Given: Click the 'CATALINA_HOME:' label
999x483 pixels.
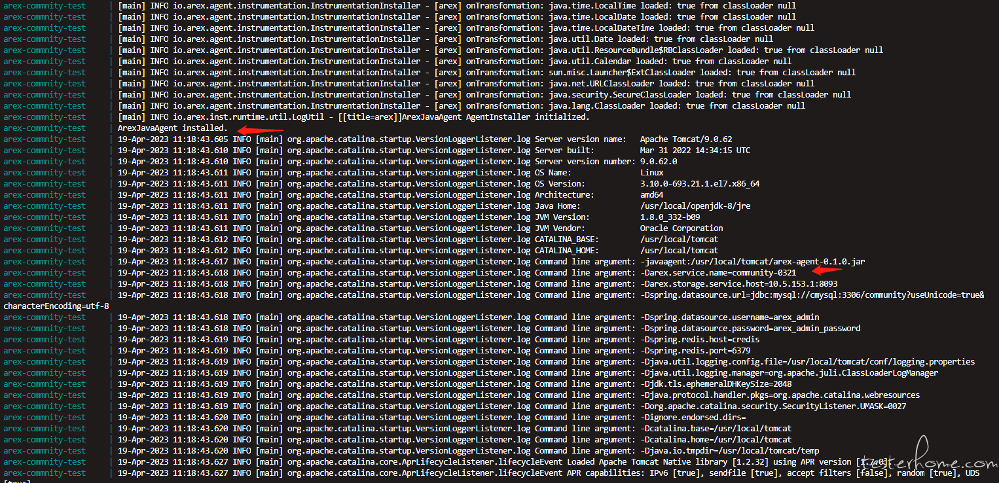Looking at the screenshot, I should pyautogui.click(x=567, y=250).
